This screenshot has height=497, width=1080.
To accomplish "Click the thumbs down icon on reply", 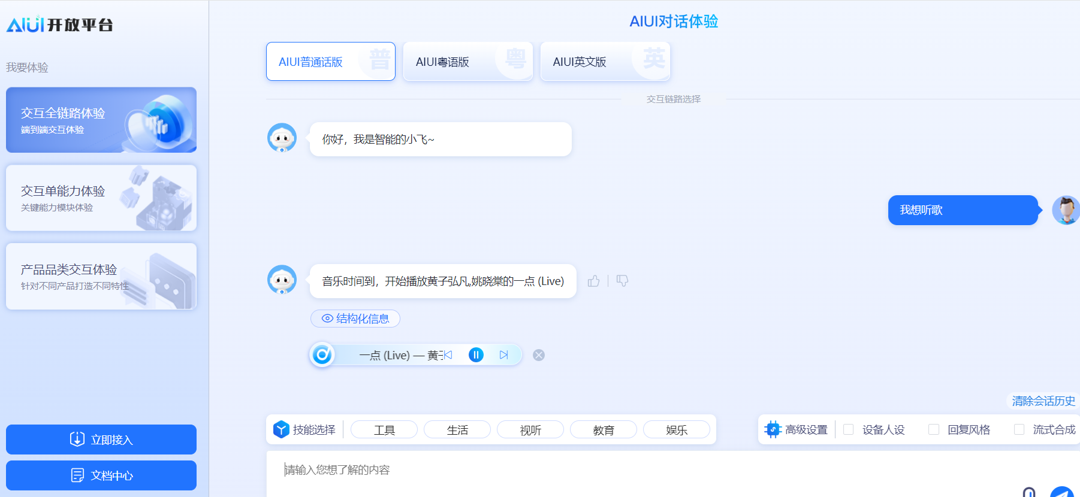I will coord(622,281).
